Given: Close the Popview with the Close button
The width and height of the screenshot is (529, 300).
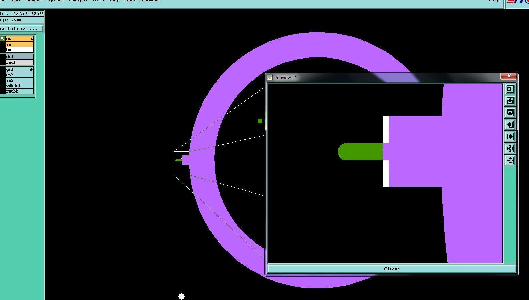Looking at the screenshot, I should pyautogui.click(x=391, y=269).
